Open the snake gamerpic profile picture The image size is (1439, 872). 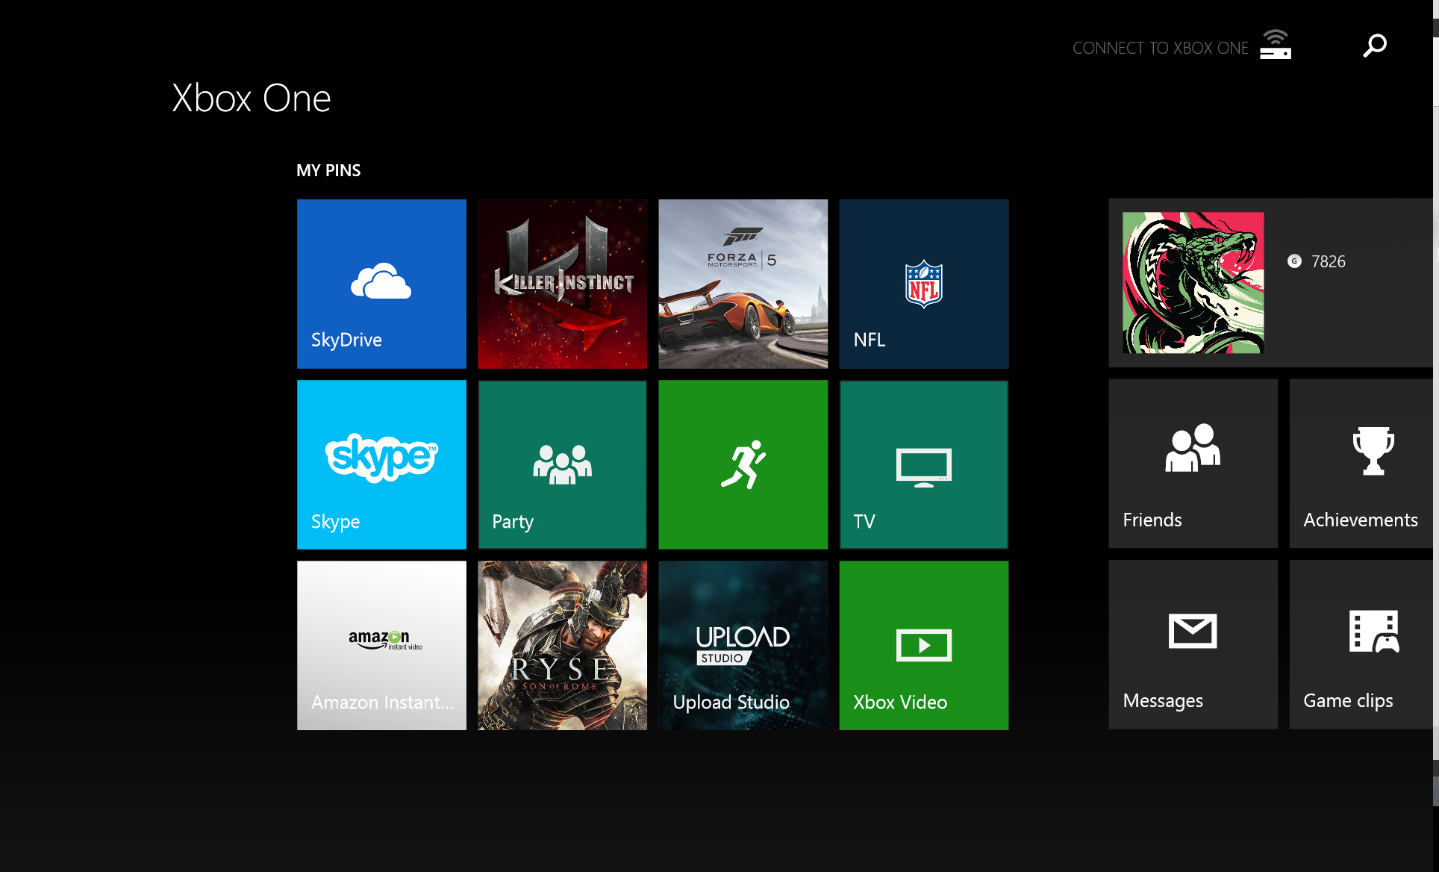point(1193,282)
